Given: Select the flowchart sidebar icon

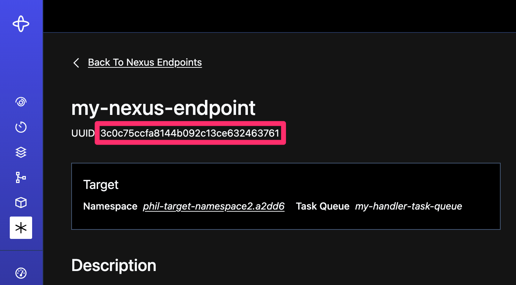Looking at the screenshot, I should (x=21, y=177).
